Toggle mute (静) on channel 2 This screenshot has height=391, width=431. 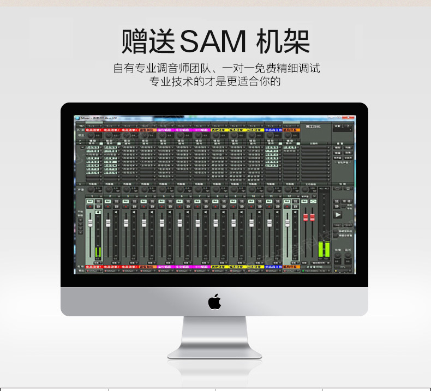pyautogui.click(x=116, y=206)
